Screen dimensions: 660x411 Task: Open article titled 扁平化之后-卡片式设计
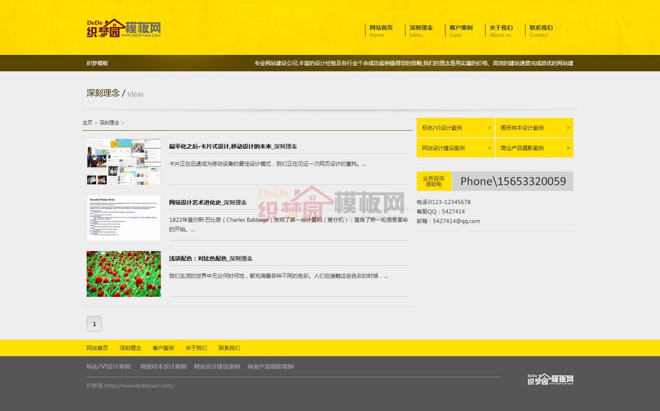(233, 147)
